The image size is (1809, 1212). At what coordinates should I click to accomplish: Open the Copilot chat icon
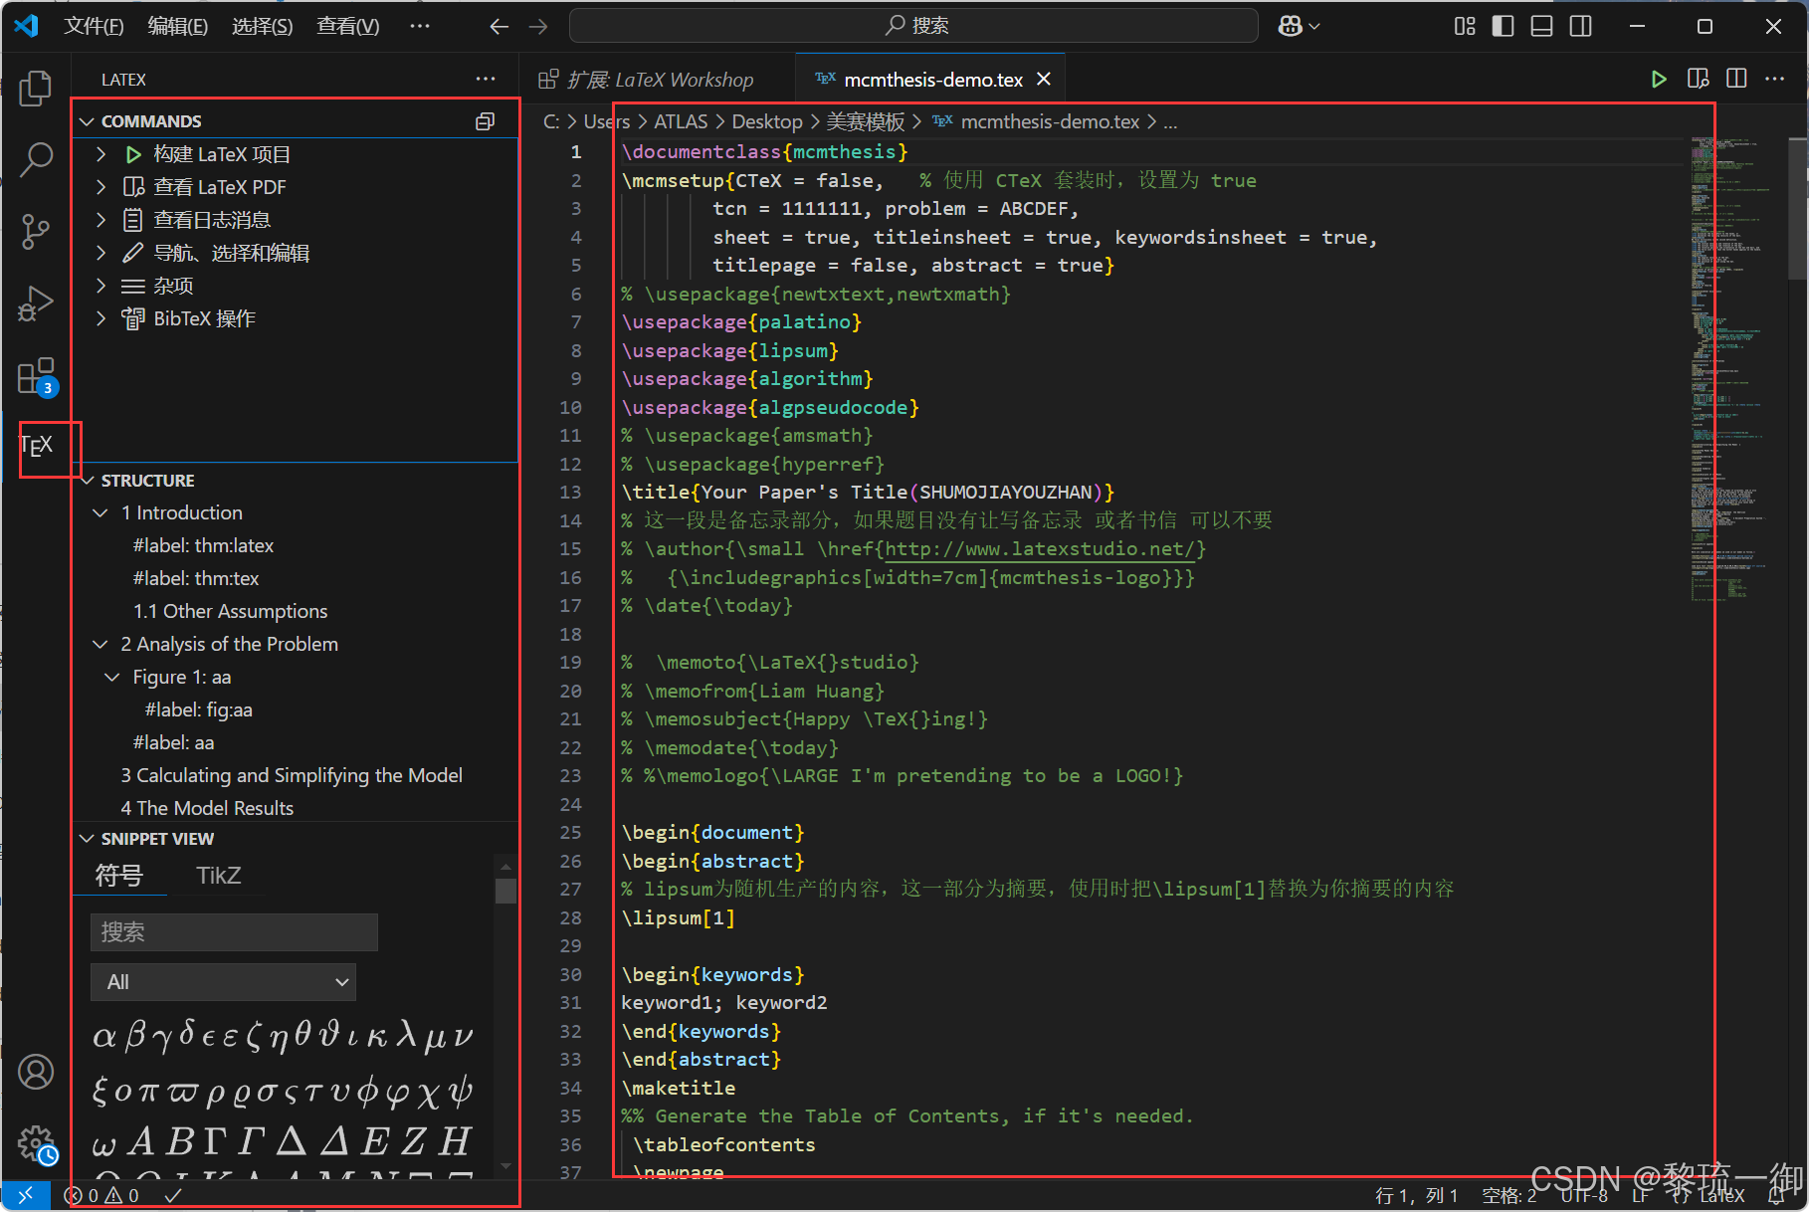coord(1291,26)
